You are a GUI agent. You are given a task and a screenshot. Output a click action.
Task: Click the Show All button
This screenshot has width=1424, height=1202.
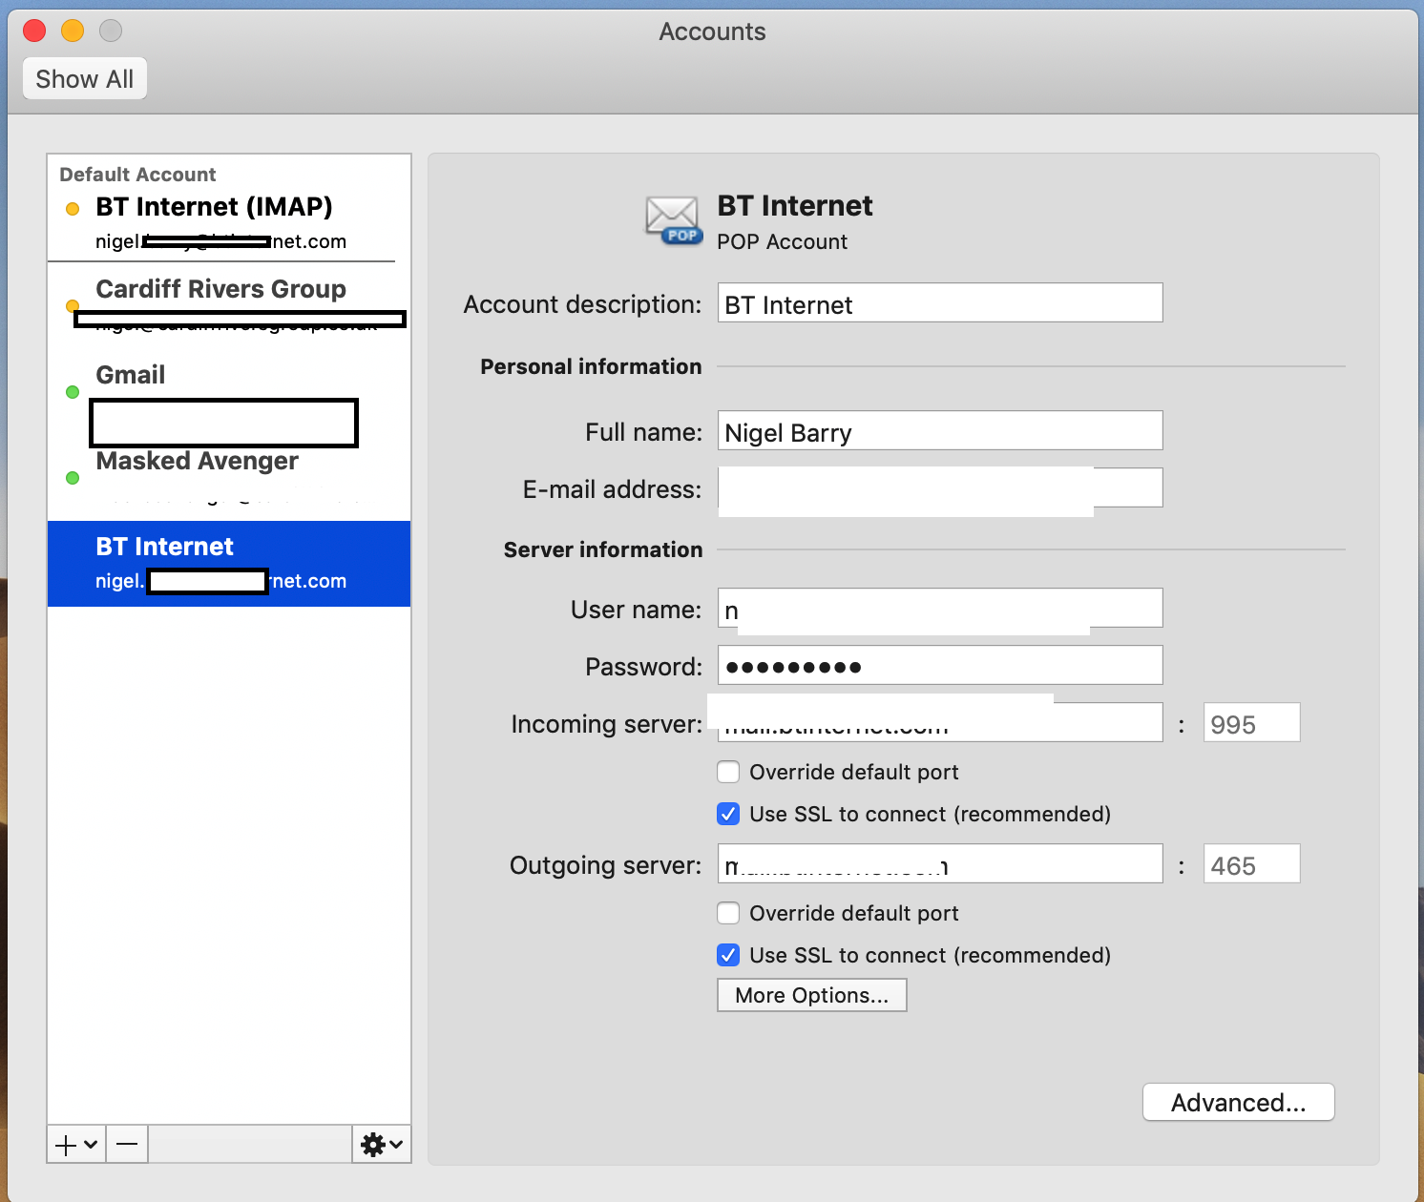pyautogui.click(x=85, y=79)
